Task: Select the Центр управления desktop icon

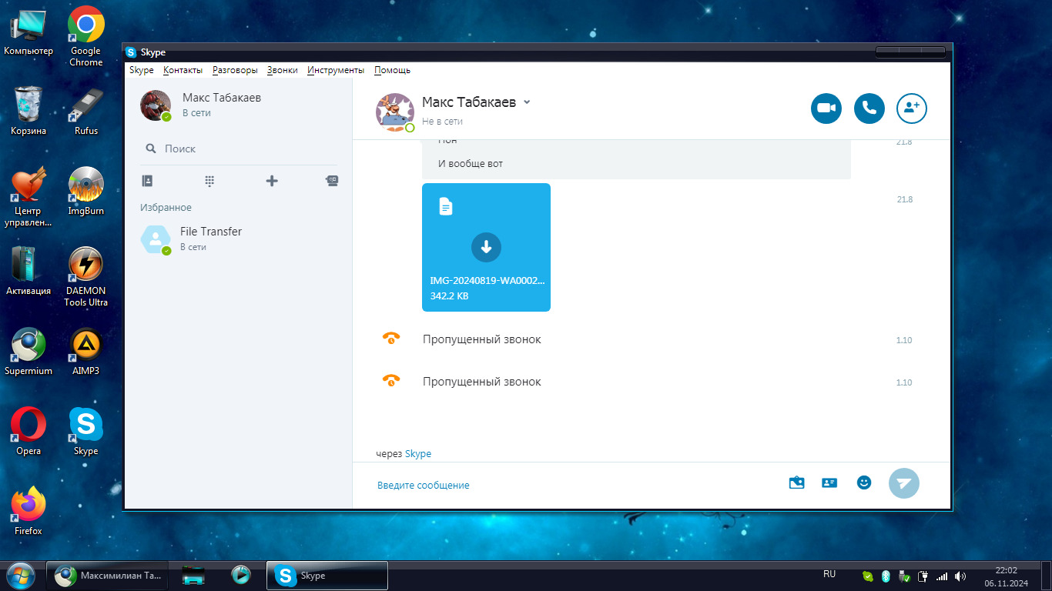Action: point(28,198)
